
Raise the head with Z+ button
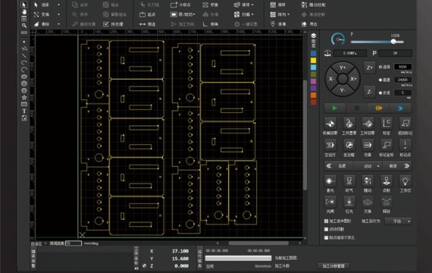369,67
